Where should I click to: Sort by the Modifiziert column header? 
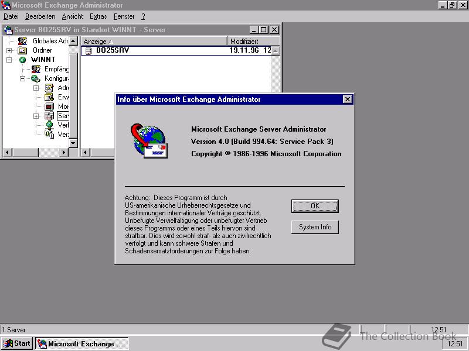click(253, 41)
